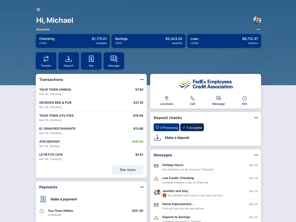
Task: Tap Message icon in credit union card
Action: [219, 98]
